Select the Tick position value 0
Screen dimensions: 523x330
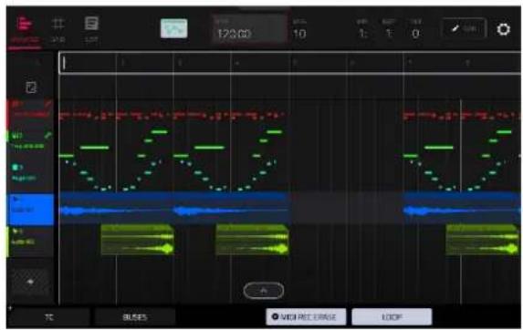tap(415, 34)
